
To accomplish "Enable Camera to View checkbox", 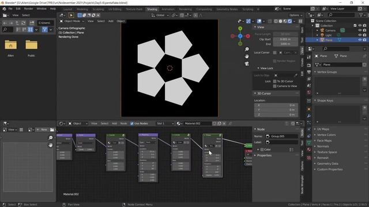I will pyautogui.click(x=274, y=86).
